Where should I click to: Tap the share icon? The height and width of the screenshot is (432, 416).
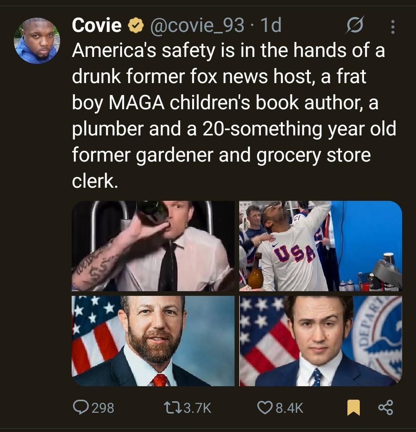(386, 407)
